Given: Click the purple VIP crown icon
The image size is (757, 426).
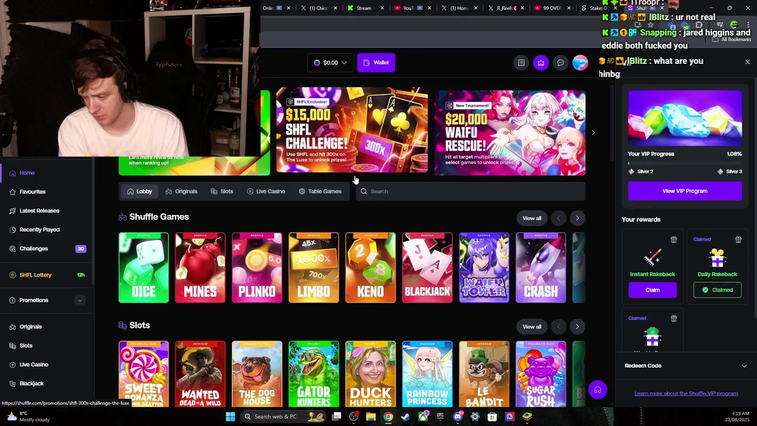Looking at the screenshot, I should [541, 63].
